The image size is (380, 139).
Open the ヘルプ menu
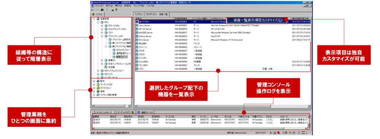[x=150, y=6]
